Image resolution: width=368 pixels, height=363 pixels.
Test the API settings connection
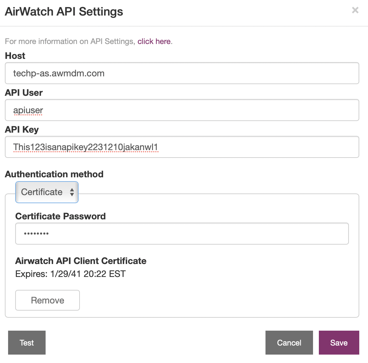[27, 343]
